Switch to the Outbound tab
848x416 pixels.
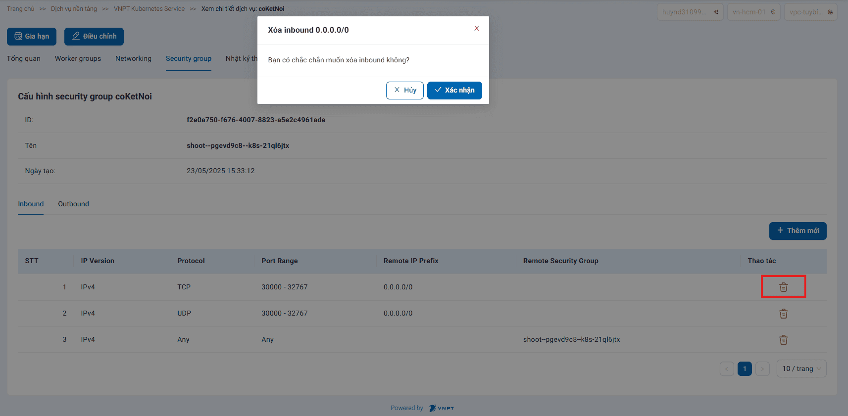pos(73,204)
